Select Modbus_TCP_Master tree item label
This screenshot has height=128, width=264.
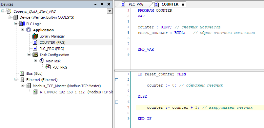[67, 86]
